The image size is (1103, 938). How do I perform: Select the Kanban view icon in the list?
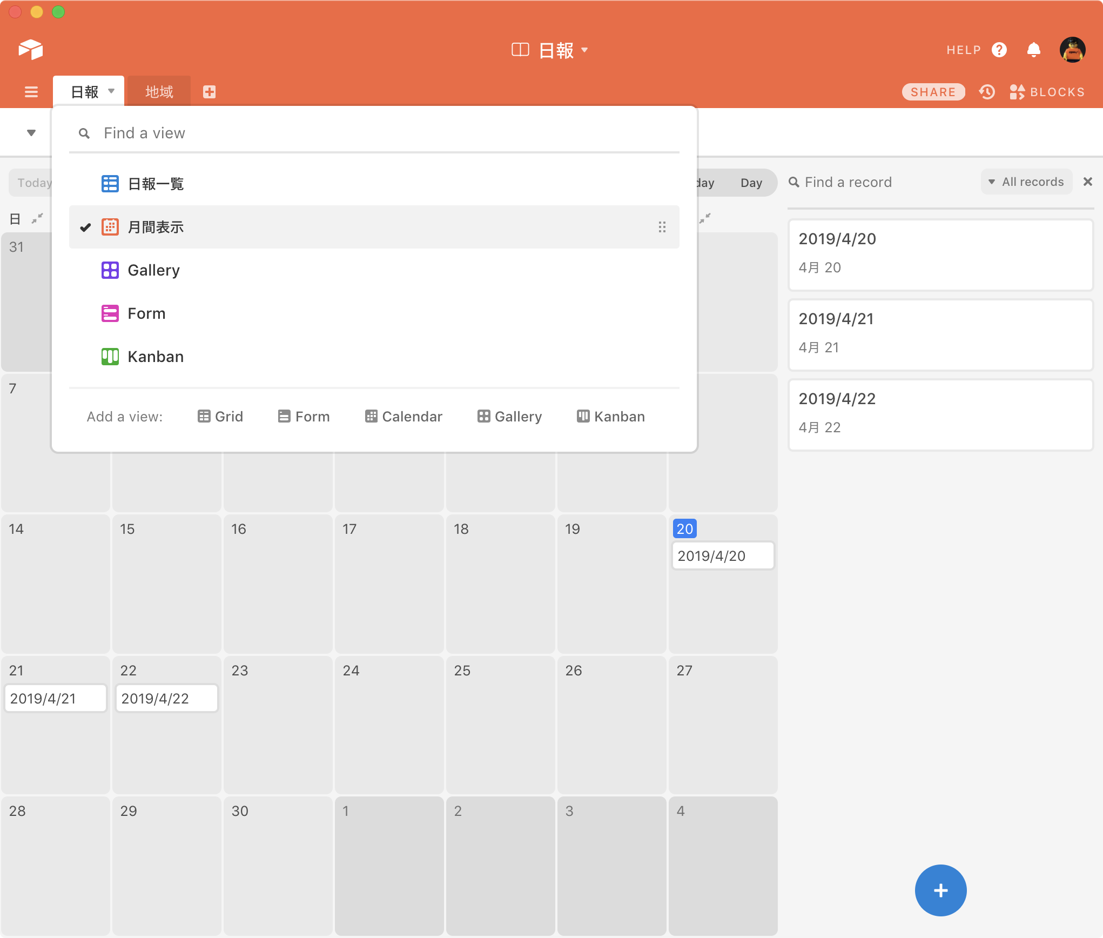pyautogui.click(x=110, y=356)
